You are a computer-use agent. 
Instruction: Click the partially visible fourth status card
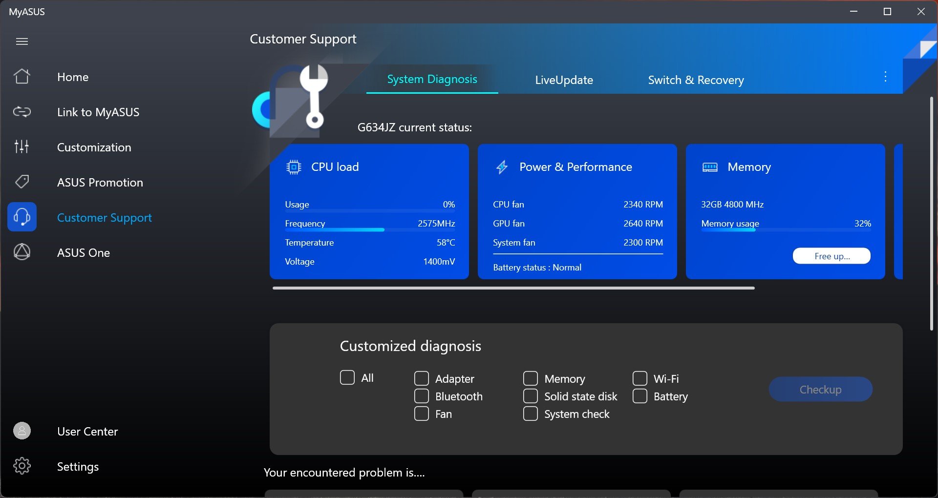(x=898, y=211)
